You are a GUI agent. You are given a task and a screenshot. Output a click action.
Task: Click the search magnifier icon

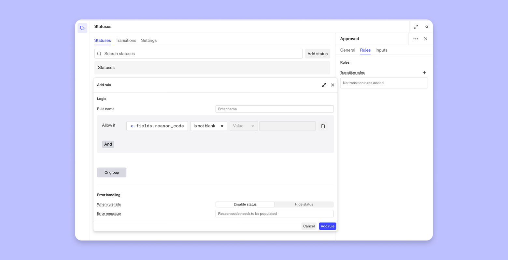click(99, 54)
